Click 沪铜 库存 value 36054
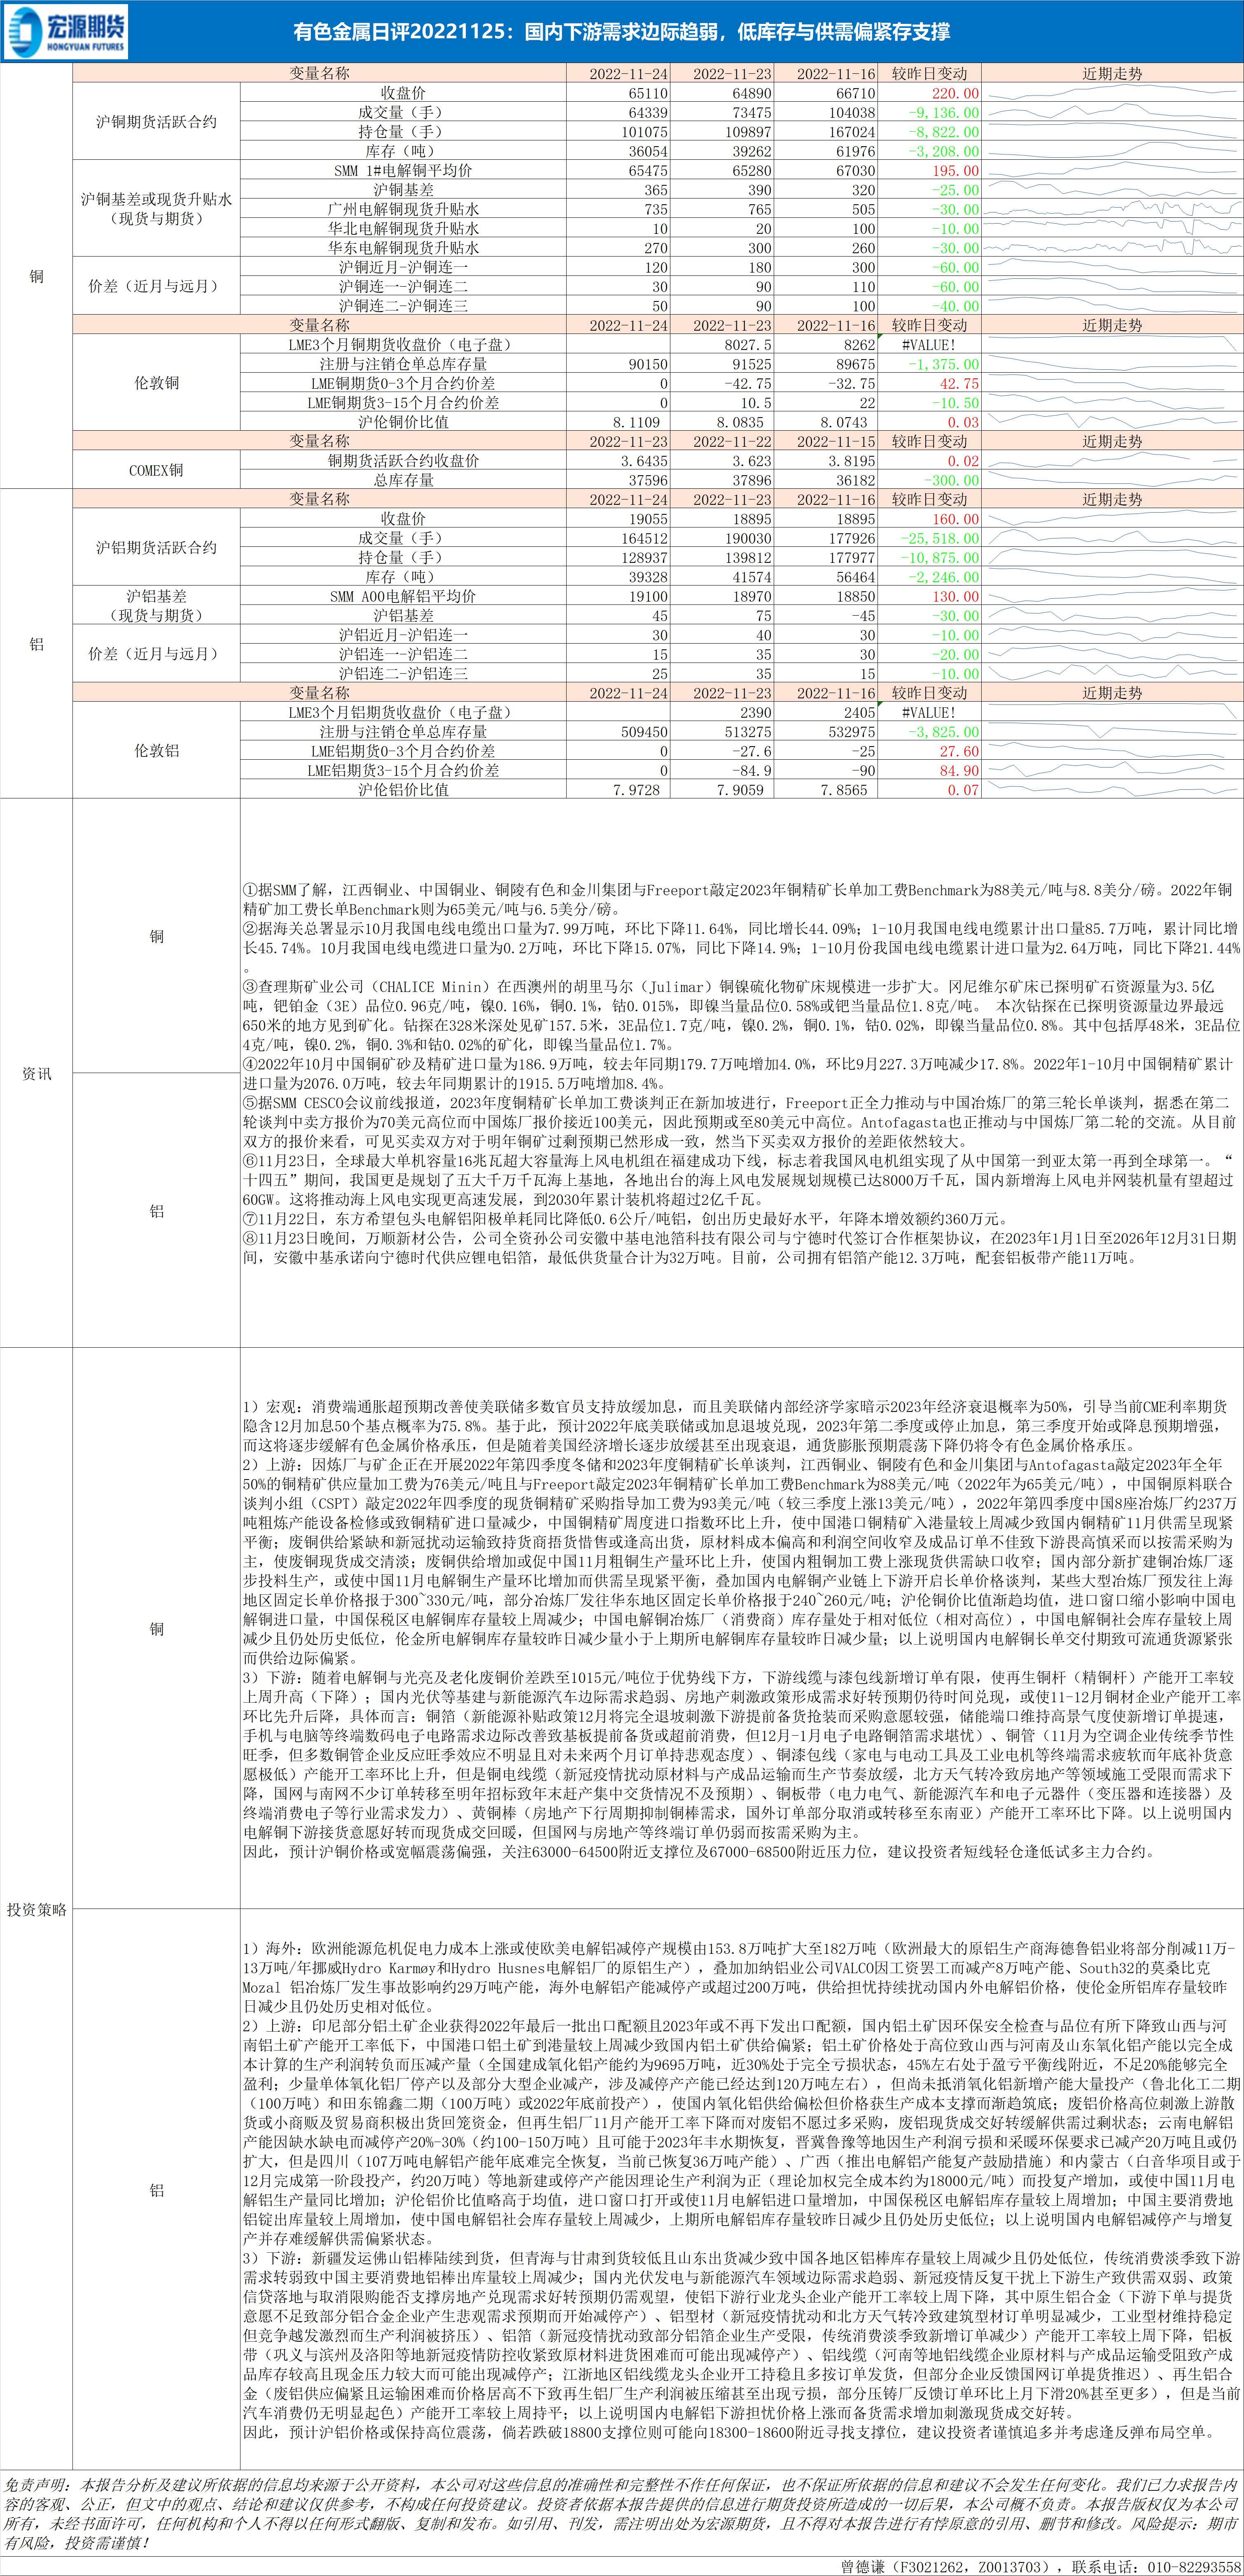1244x2576 pixels. click(648, 151)
